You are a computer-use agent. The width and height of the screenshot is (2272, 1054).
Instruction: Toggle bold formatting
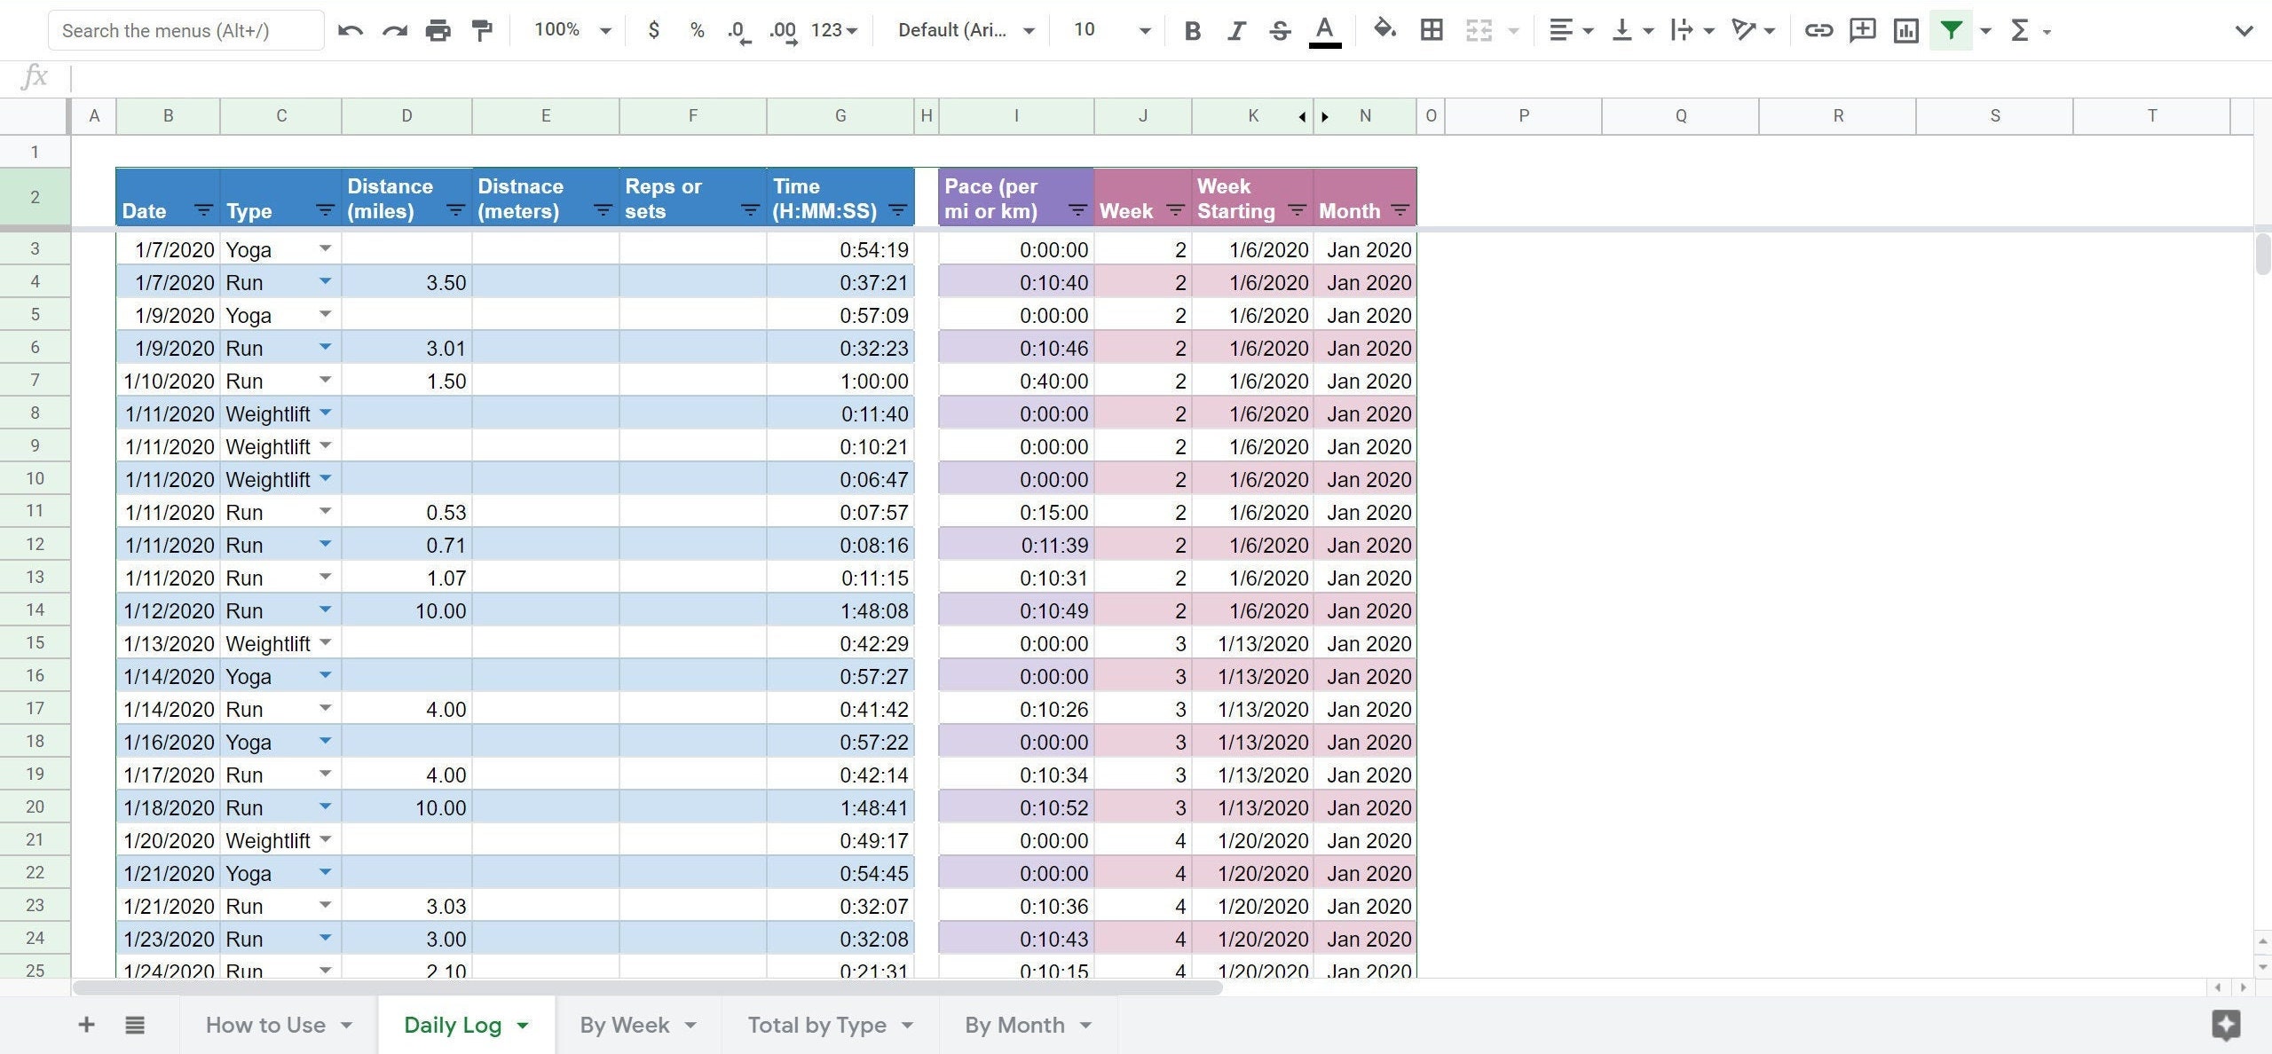pos(1193,29)
